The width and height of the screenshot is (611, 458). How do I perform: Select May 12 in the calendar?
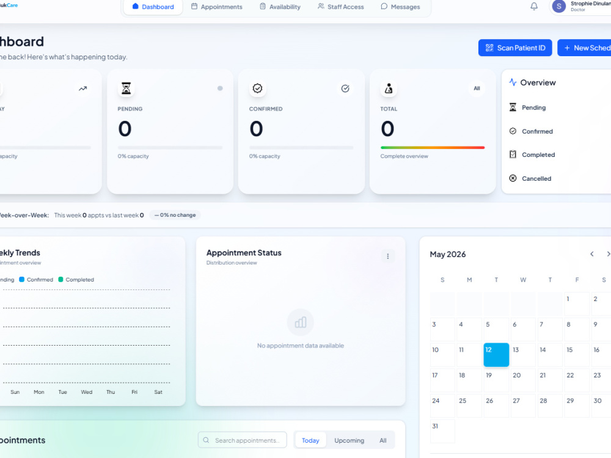tap(496, 355)
